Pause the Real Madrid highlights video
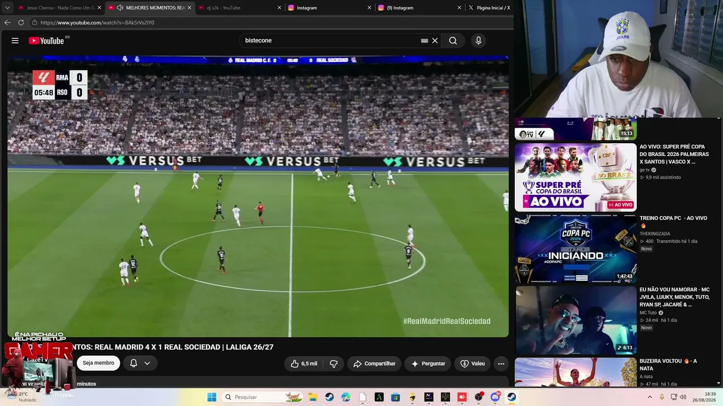This screenshot has width=723, height=406. click(258, 196)
